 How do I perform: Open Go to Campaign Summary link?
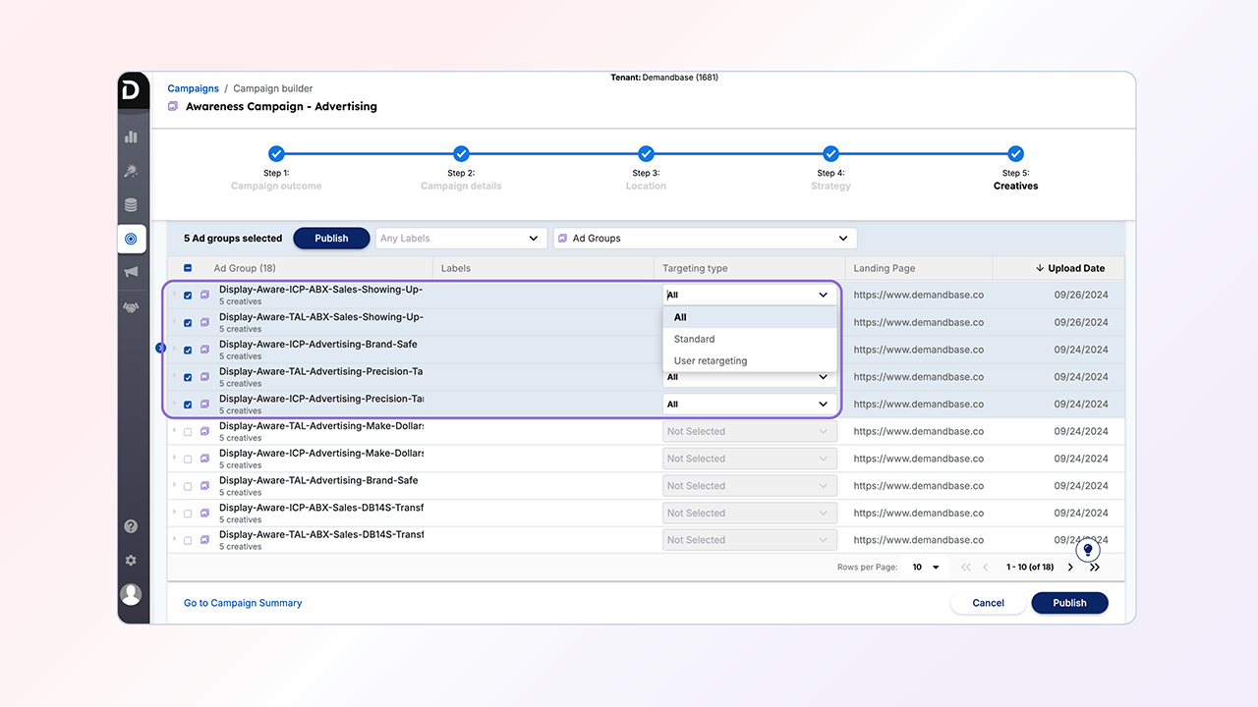243,603
